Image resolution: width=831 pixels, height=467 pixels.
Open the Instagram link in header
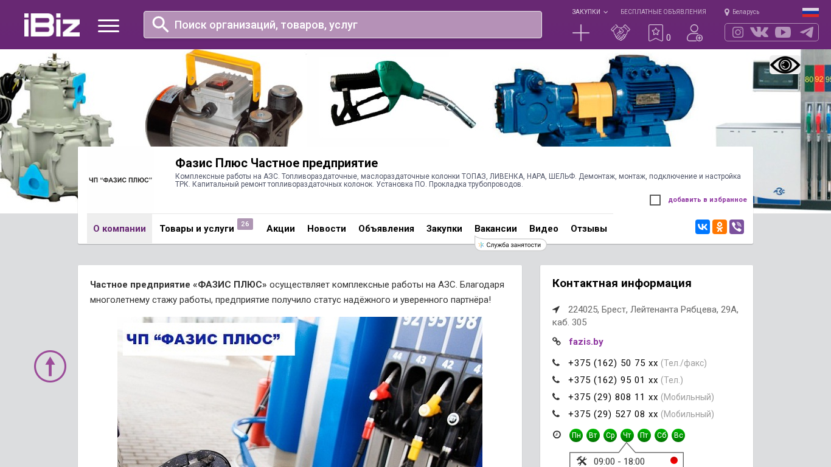(x=738, y=32)
